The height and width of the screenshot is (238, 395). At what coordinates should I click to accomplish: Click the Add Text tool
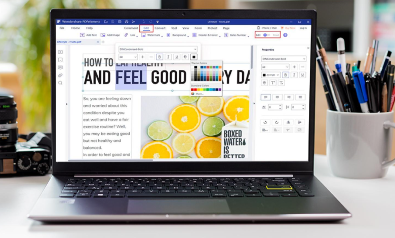[x=89, y=35]
